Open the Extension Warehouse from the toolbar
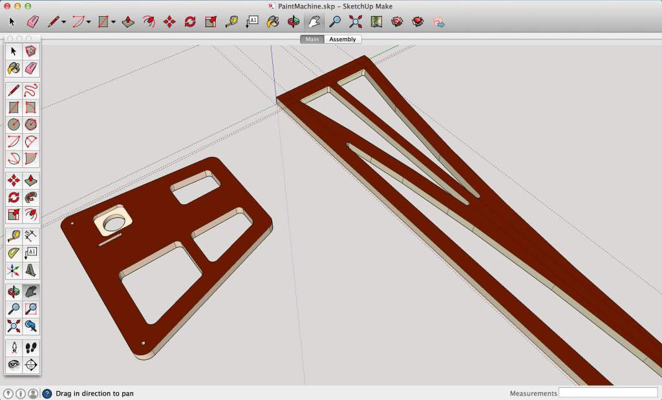The width and height of the screenshot is (662, 400). tap(418, 22)
